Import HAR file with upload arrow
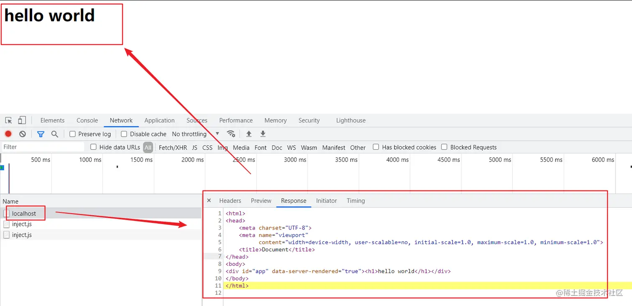Screen dimensions: 632x306 (x=249, y=134)
